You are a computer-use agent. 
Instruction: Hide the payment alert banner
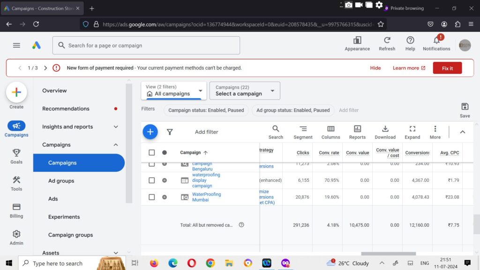pyautogui.click(x=375, y=68)
